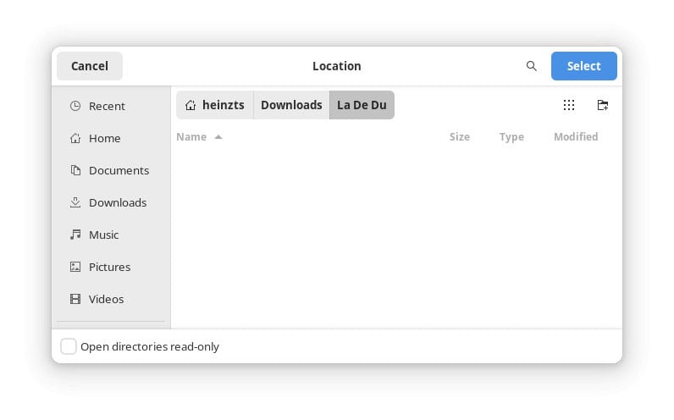674x420 pixels.
Task: Click the Recent clock icon in sidebar
Action: tap(75, 106)
